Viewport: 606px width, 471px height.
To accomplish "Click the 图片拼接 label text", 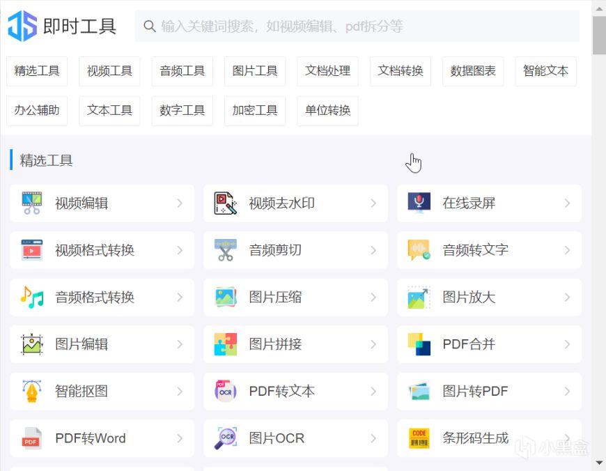I will 275,344.
